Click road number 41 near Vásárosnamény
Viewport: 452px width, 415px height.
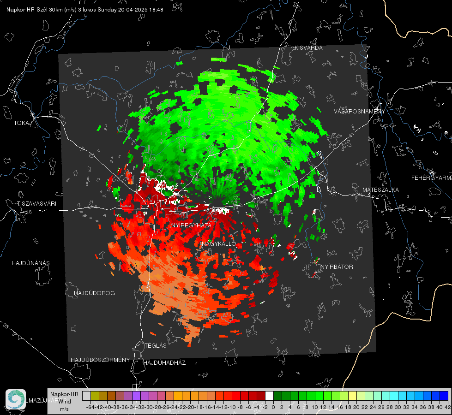point(351,135)
